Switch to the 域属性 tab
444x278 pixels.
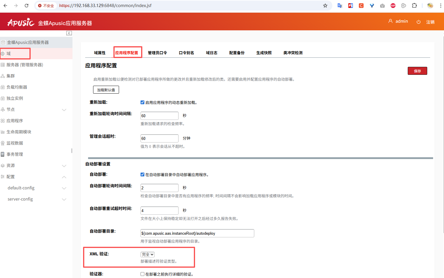[100, 53]
